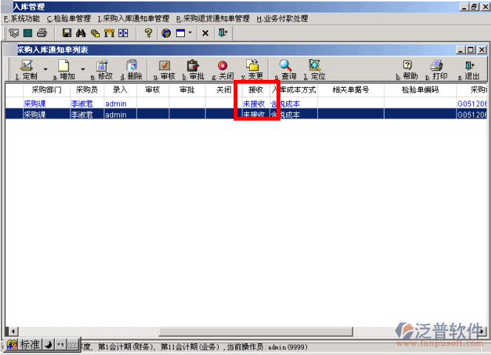Click the yellow question mark help icon

(x=148, y=33)
